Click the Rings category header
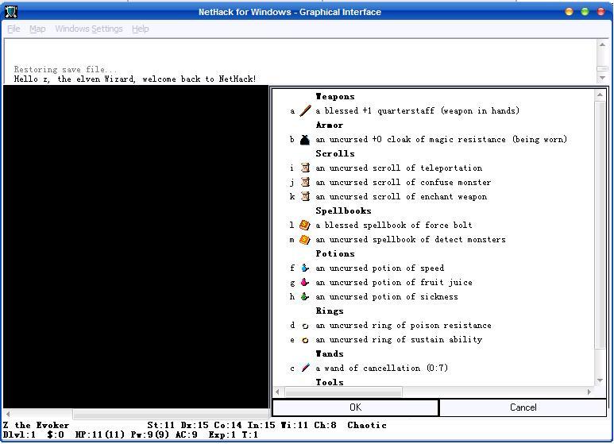This screenshot has width=614, height=444. point(330,311)
